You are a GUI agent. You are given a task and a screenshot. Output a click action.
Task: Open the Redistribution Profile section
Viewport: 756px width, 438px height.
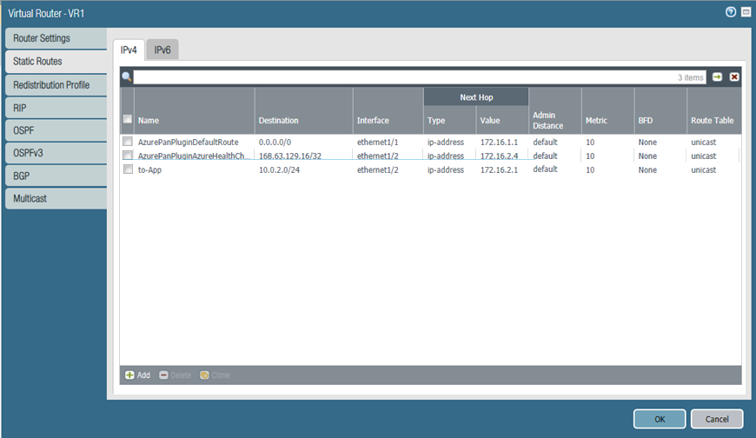tap(54, 85)
